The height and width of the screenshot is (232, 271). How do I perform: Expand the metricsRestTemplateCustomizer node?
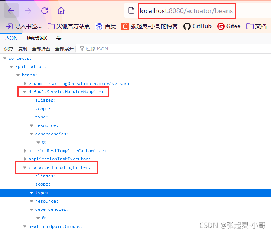point(25,151)
